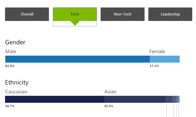Click the fourth ethnicity bar segment

coord(174,99)
